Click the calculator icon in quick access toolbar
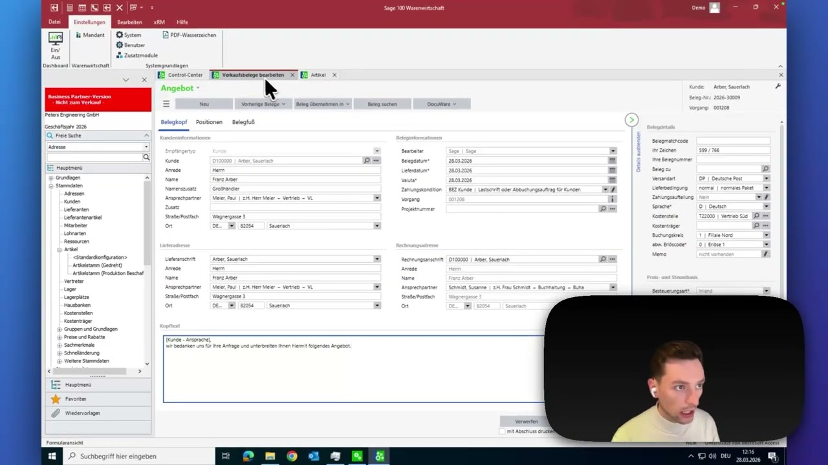This screenshot has width=828, height=465. tap(70, 7)
